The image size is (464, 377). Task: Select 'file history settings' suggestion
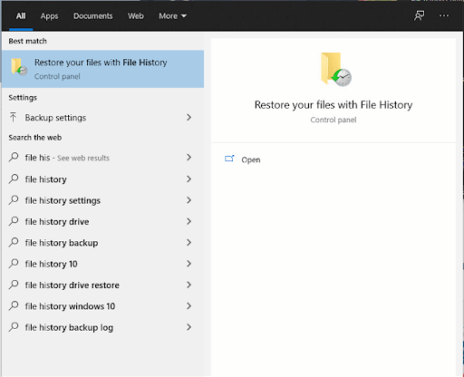[x=102, y=200]
